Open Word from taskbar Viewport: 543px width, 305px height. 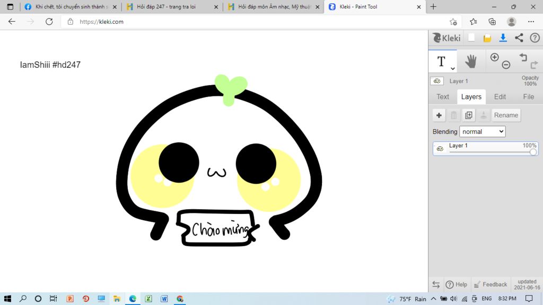tap(164, 299)
